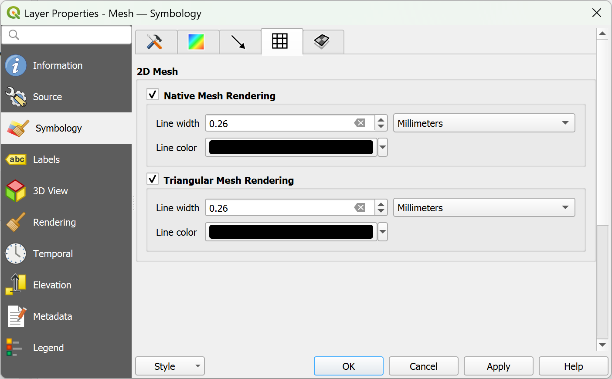Open the Style button menu
The image size is (612, 379).
(170, 366)
